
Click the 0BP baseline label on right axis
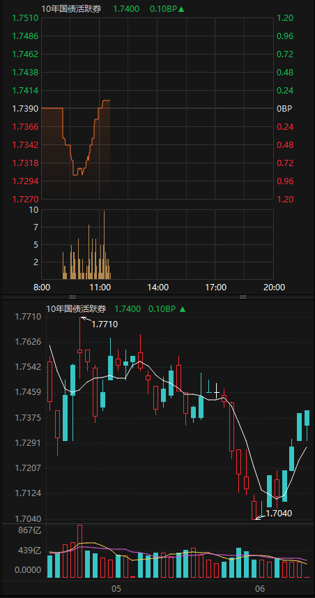(x=284, y=109)
